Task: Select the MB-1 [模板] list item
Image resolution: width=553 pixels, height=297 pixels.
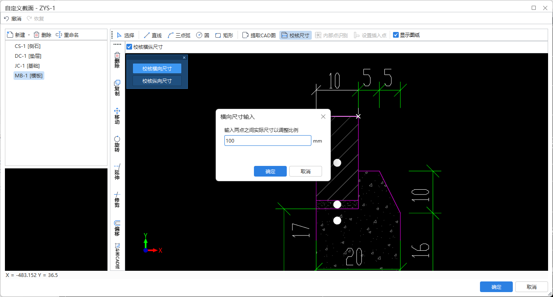Action: [29, 76]
